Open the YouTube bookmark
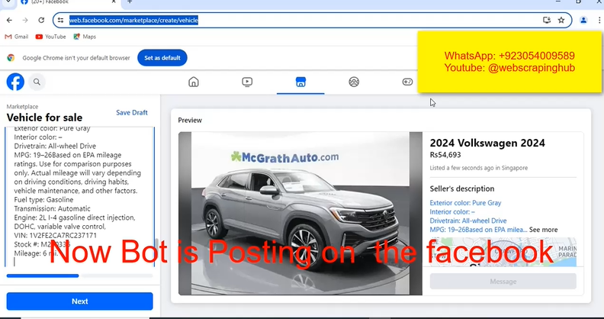Screen dimensions: 604x319 [50, 36]
